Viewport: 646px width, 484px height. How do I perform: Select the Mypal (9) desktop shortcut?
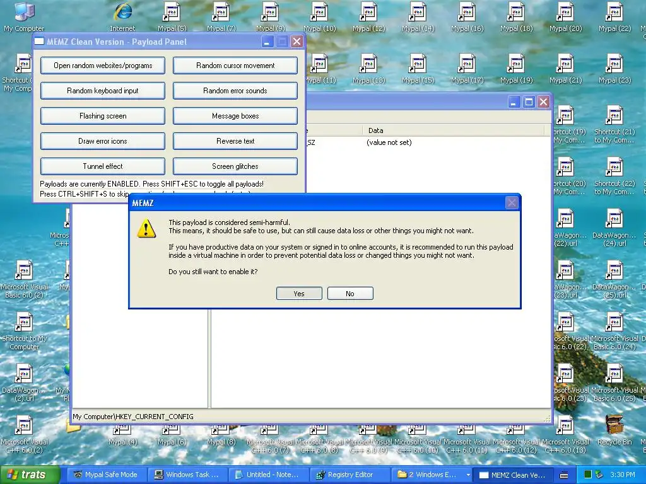click(x=270, y=17)
